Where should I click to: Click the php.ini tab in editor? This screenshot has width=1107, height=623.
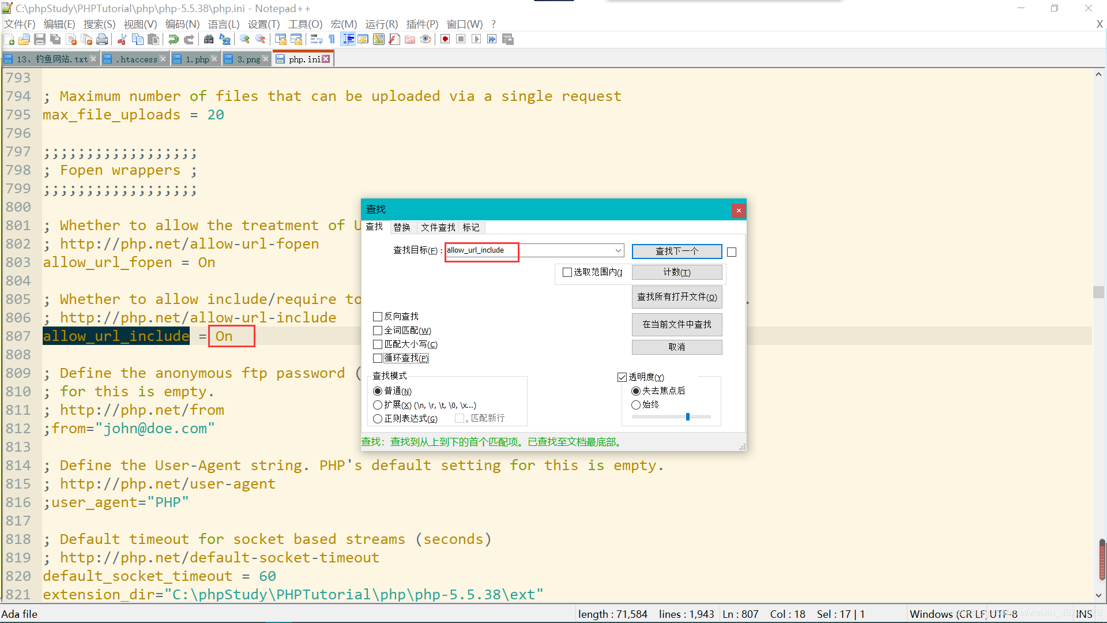[x=300, y=59]
